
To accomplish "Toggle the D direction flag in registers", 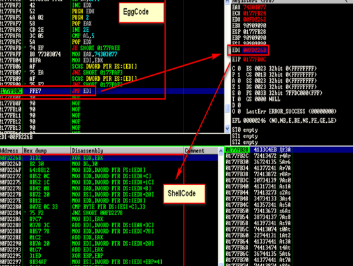I will click(x=236, y=105).
